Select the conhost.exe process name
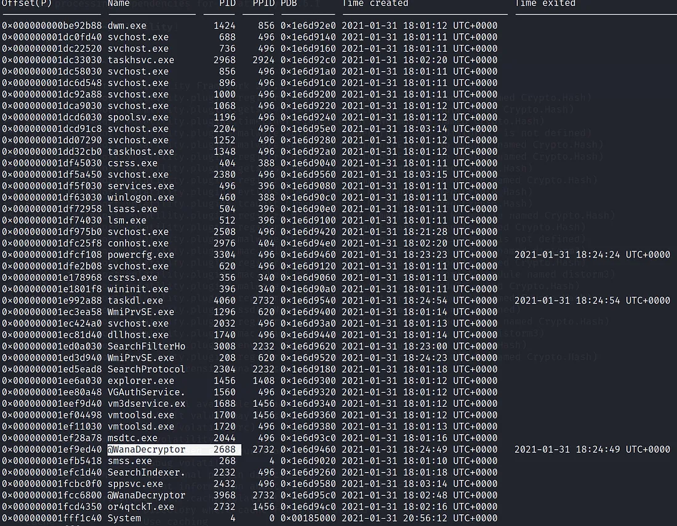The width and height of the screenshot is (677, 526). [x=138, y=243]
